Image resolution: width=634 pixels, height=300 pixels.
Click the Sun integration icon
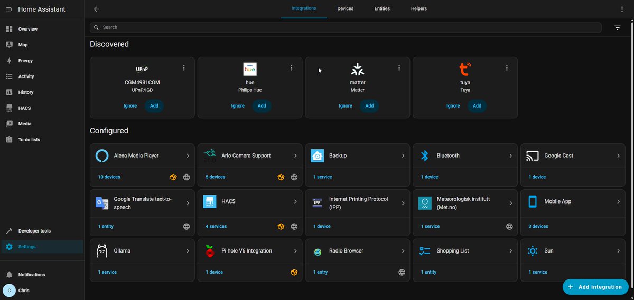click(533, 251)
